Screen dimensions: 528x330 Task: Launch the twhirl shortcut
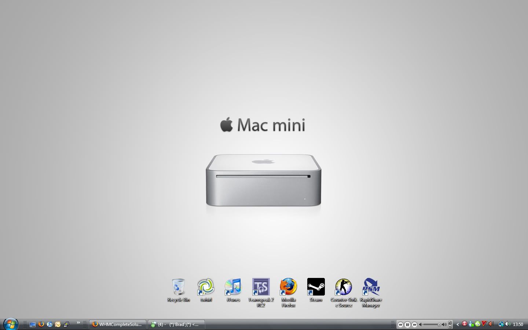coord(206,287)
